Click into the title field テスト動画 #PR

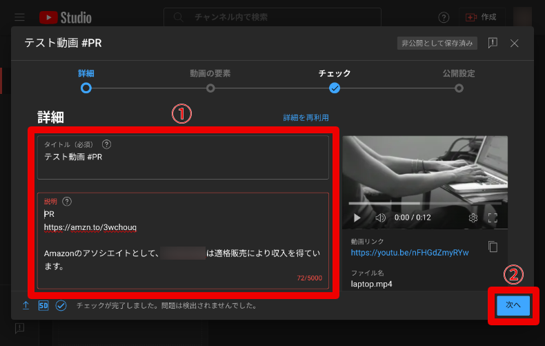(x=183, y=157)
